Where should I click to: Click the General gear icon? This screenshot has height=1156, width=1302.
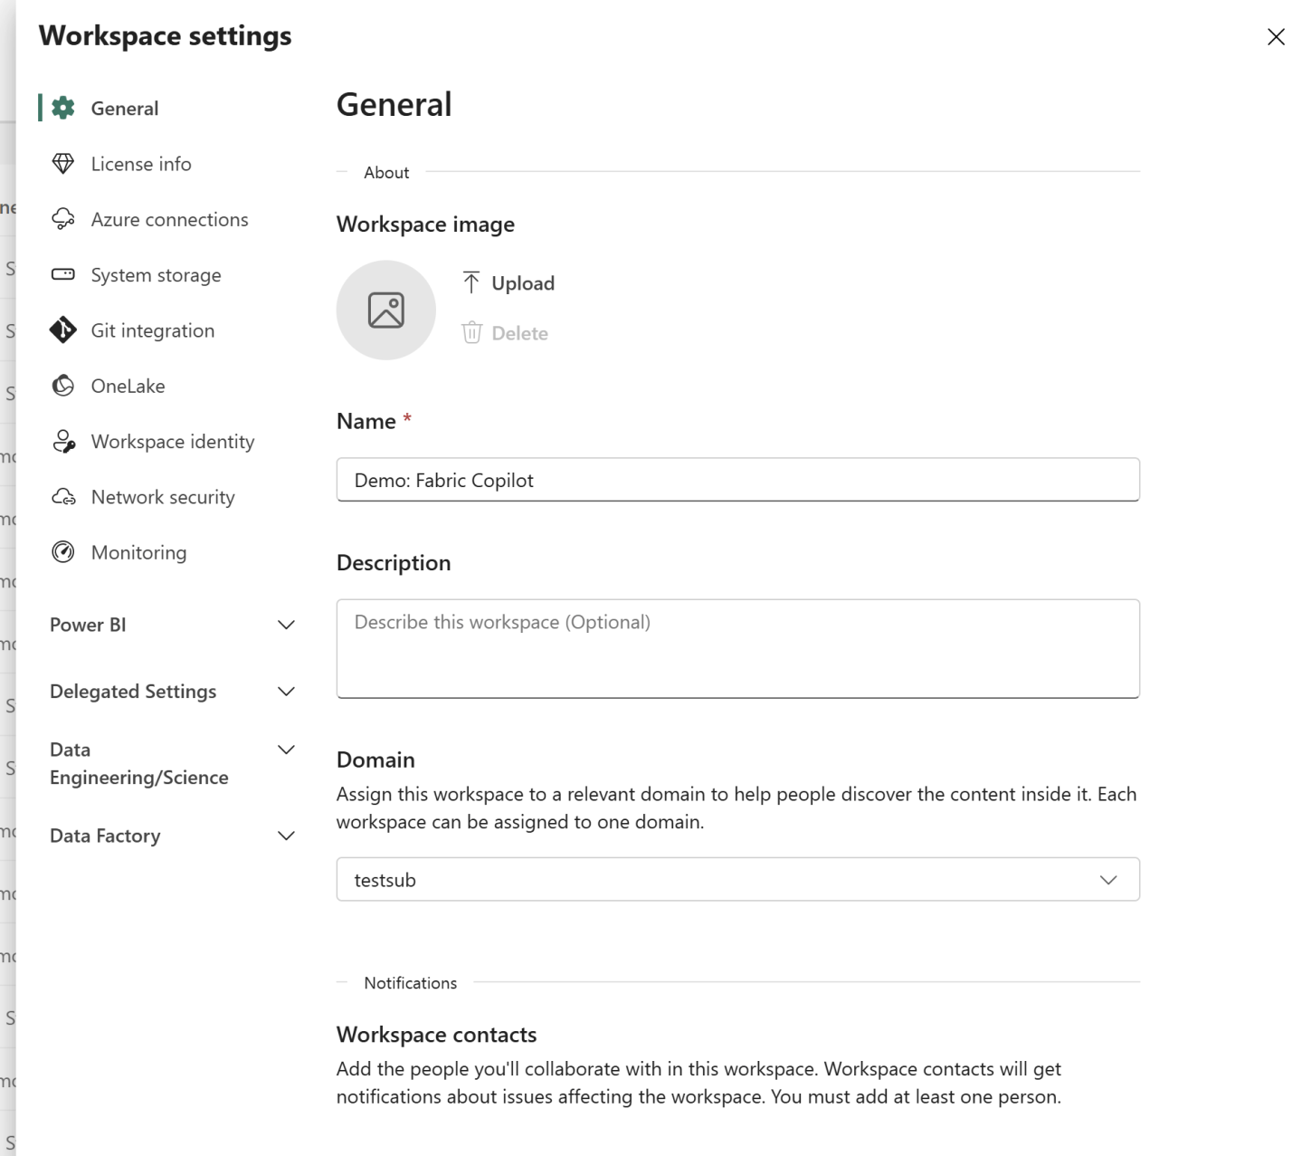[63, 108]
